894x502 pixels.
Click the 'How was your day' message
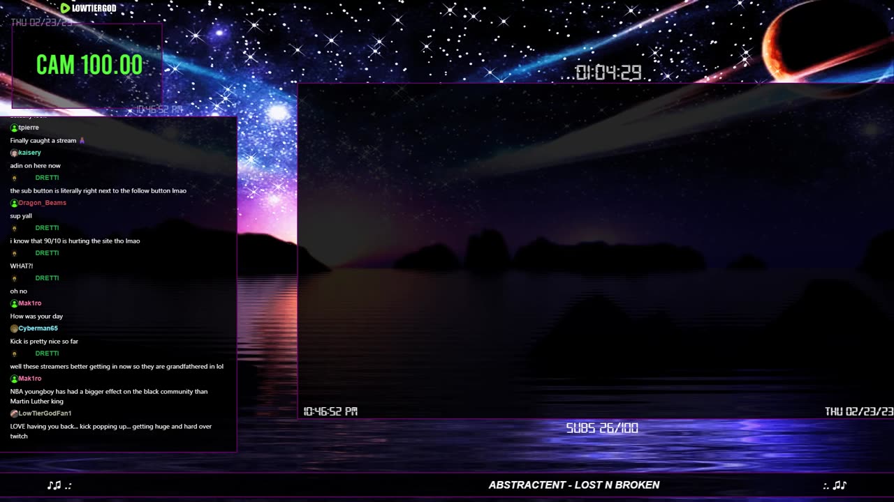(36, 316)
